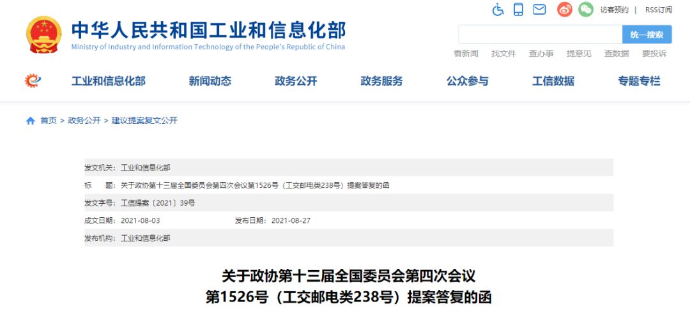This screenshot has width=690, height=320.
Task: Go to 政务公开 in breadcrumb
Action: (x=84, y=121)
